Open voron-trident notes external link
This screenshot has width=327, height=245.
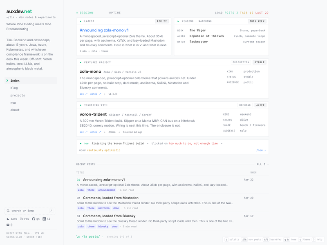(x=96, y=132)
